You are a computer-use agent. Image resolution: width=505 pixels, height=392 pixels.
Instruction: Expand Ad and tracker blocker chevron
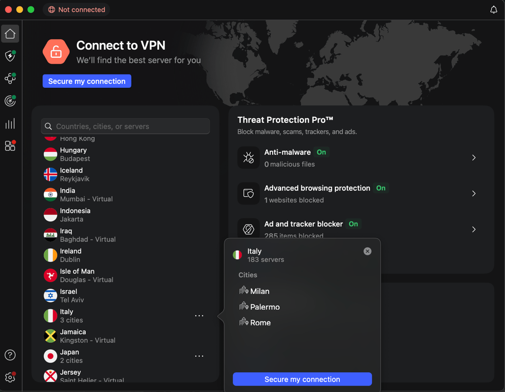[474, 229]
